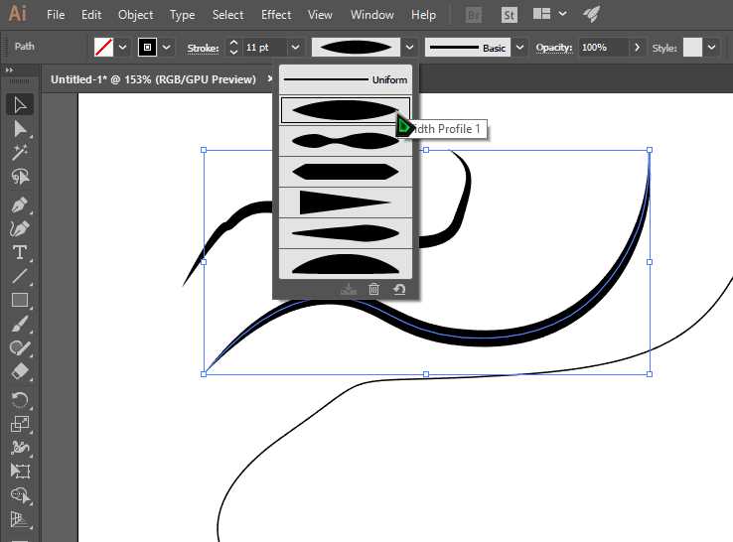
Task: Click the Adobe Illustrator Ai logo
Action: tap(18, 14)
